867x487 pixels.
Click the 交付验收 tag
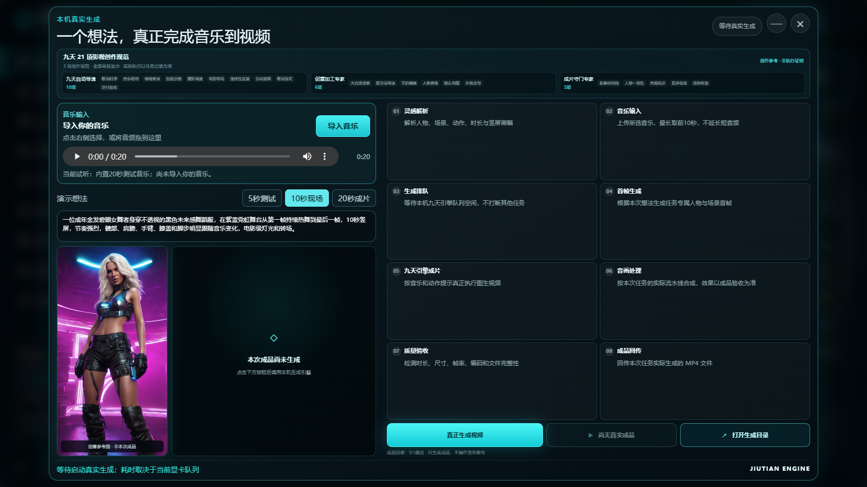[109, 88]
